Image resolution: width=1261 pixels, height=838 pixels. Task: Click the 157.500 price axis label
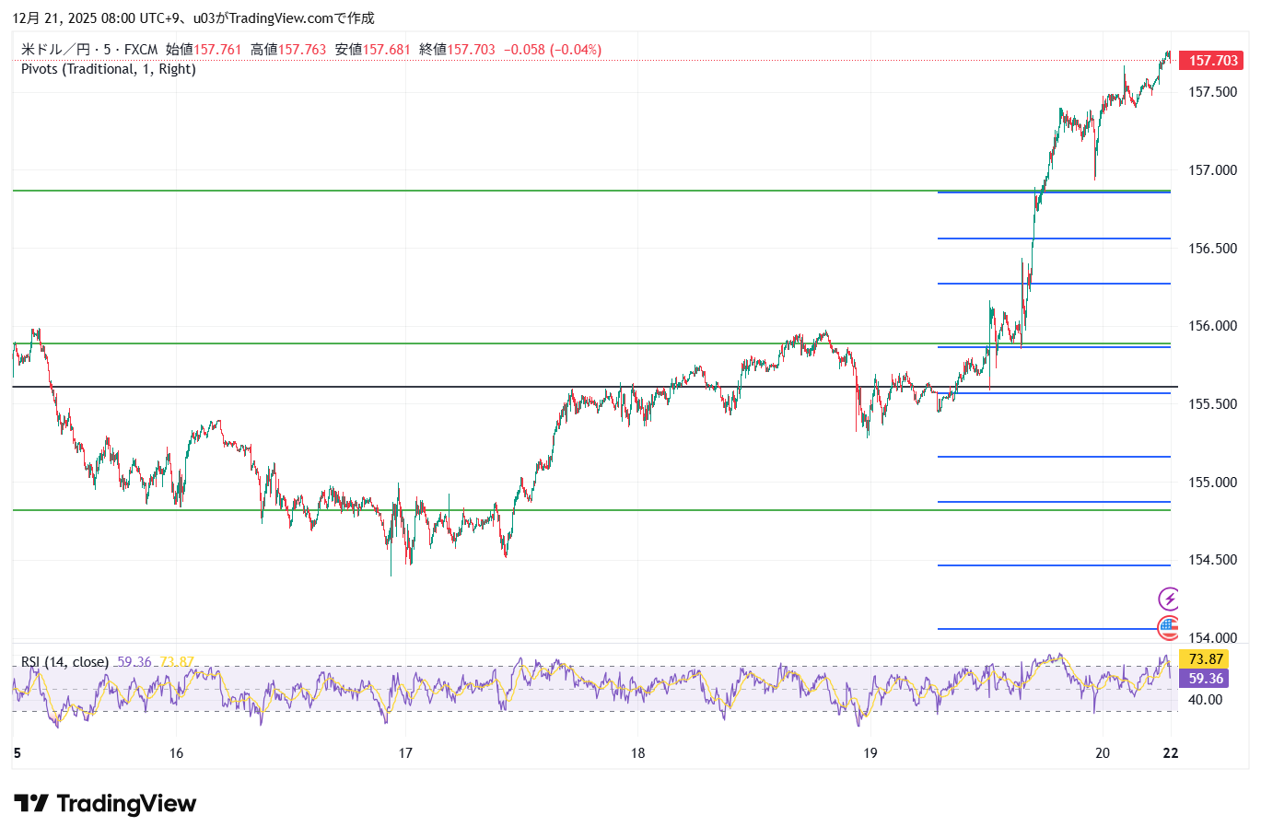click(x=1212, y=92)
